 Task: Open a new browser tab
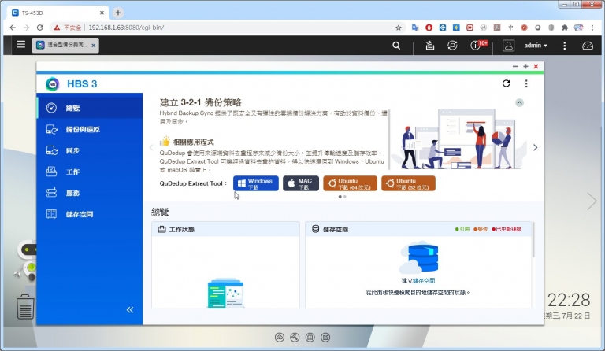point(117,13)
